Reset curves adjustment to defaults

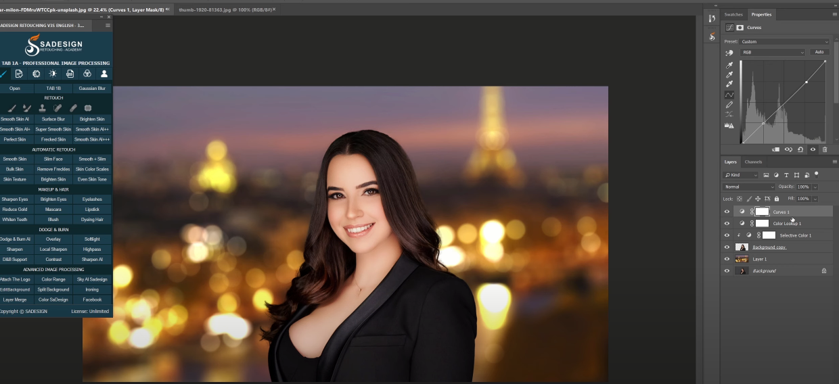[800, 149]
